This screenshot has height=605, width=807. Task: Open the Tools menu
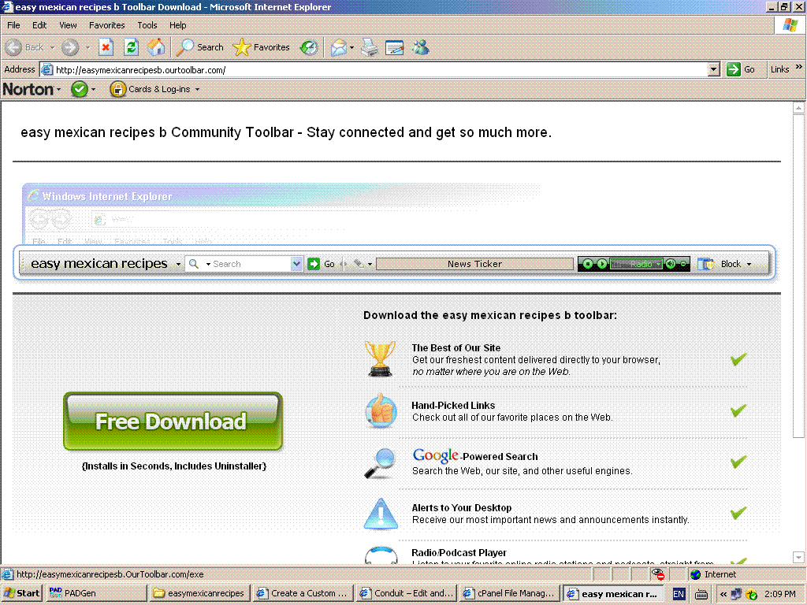click(x=147, y=24)
